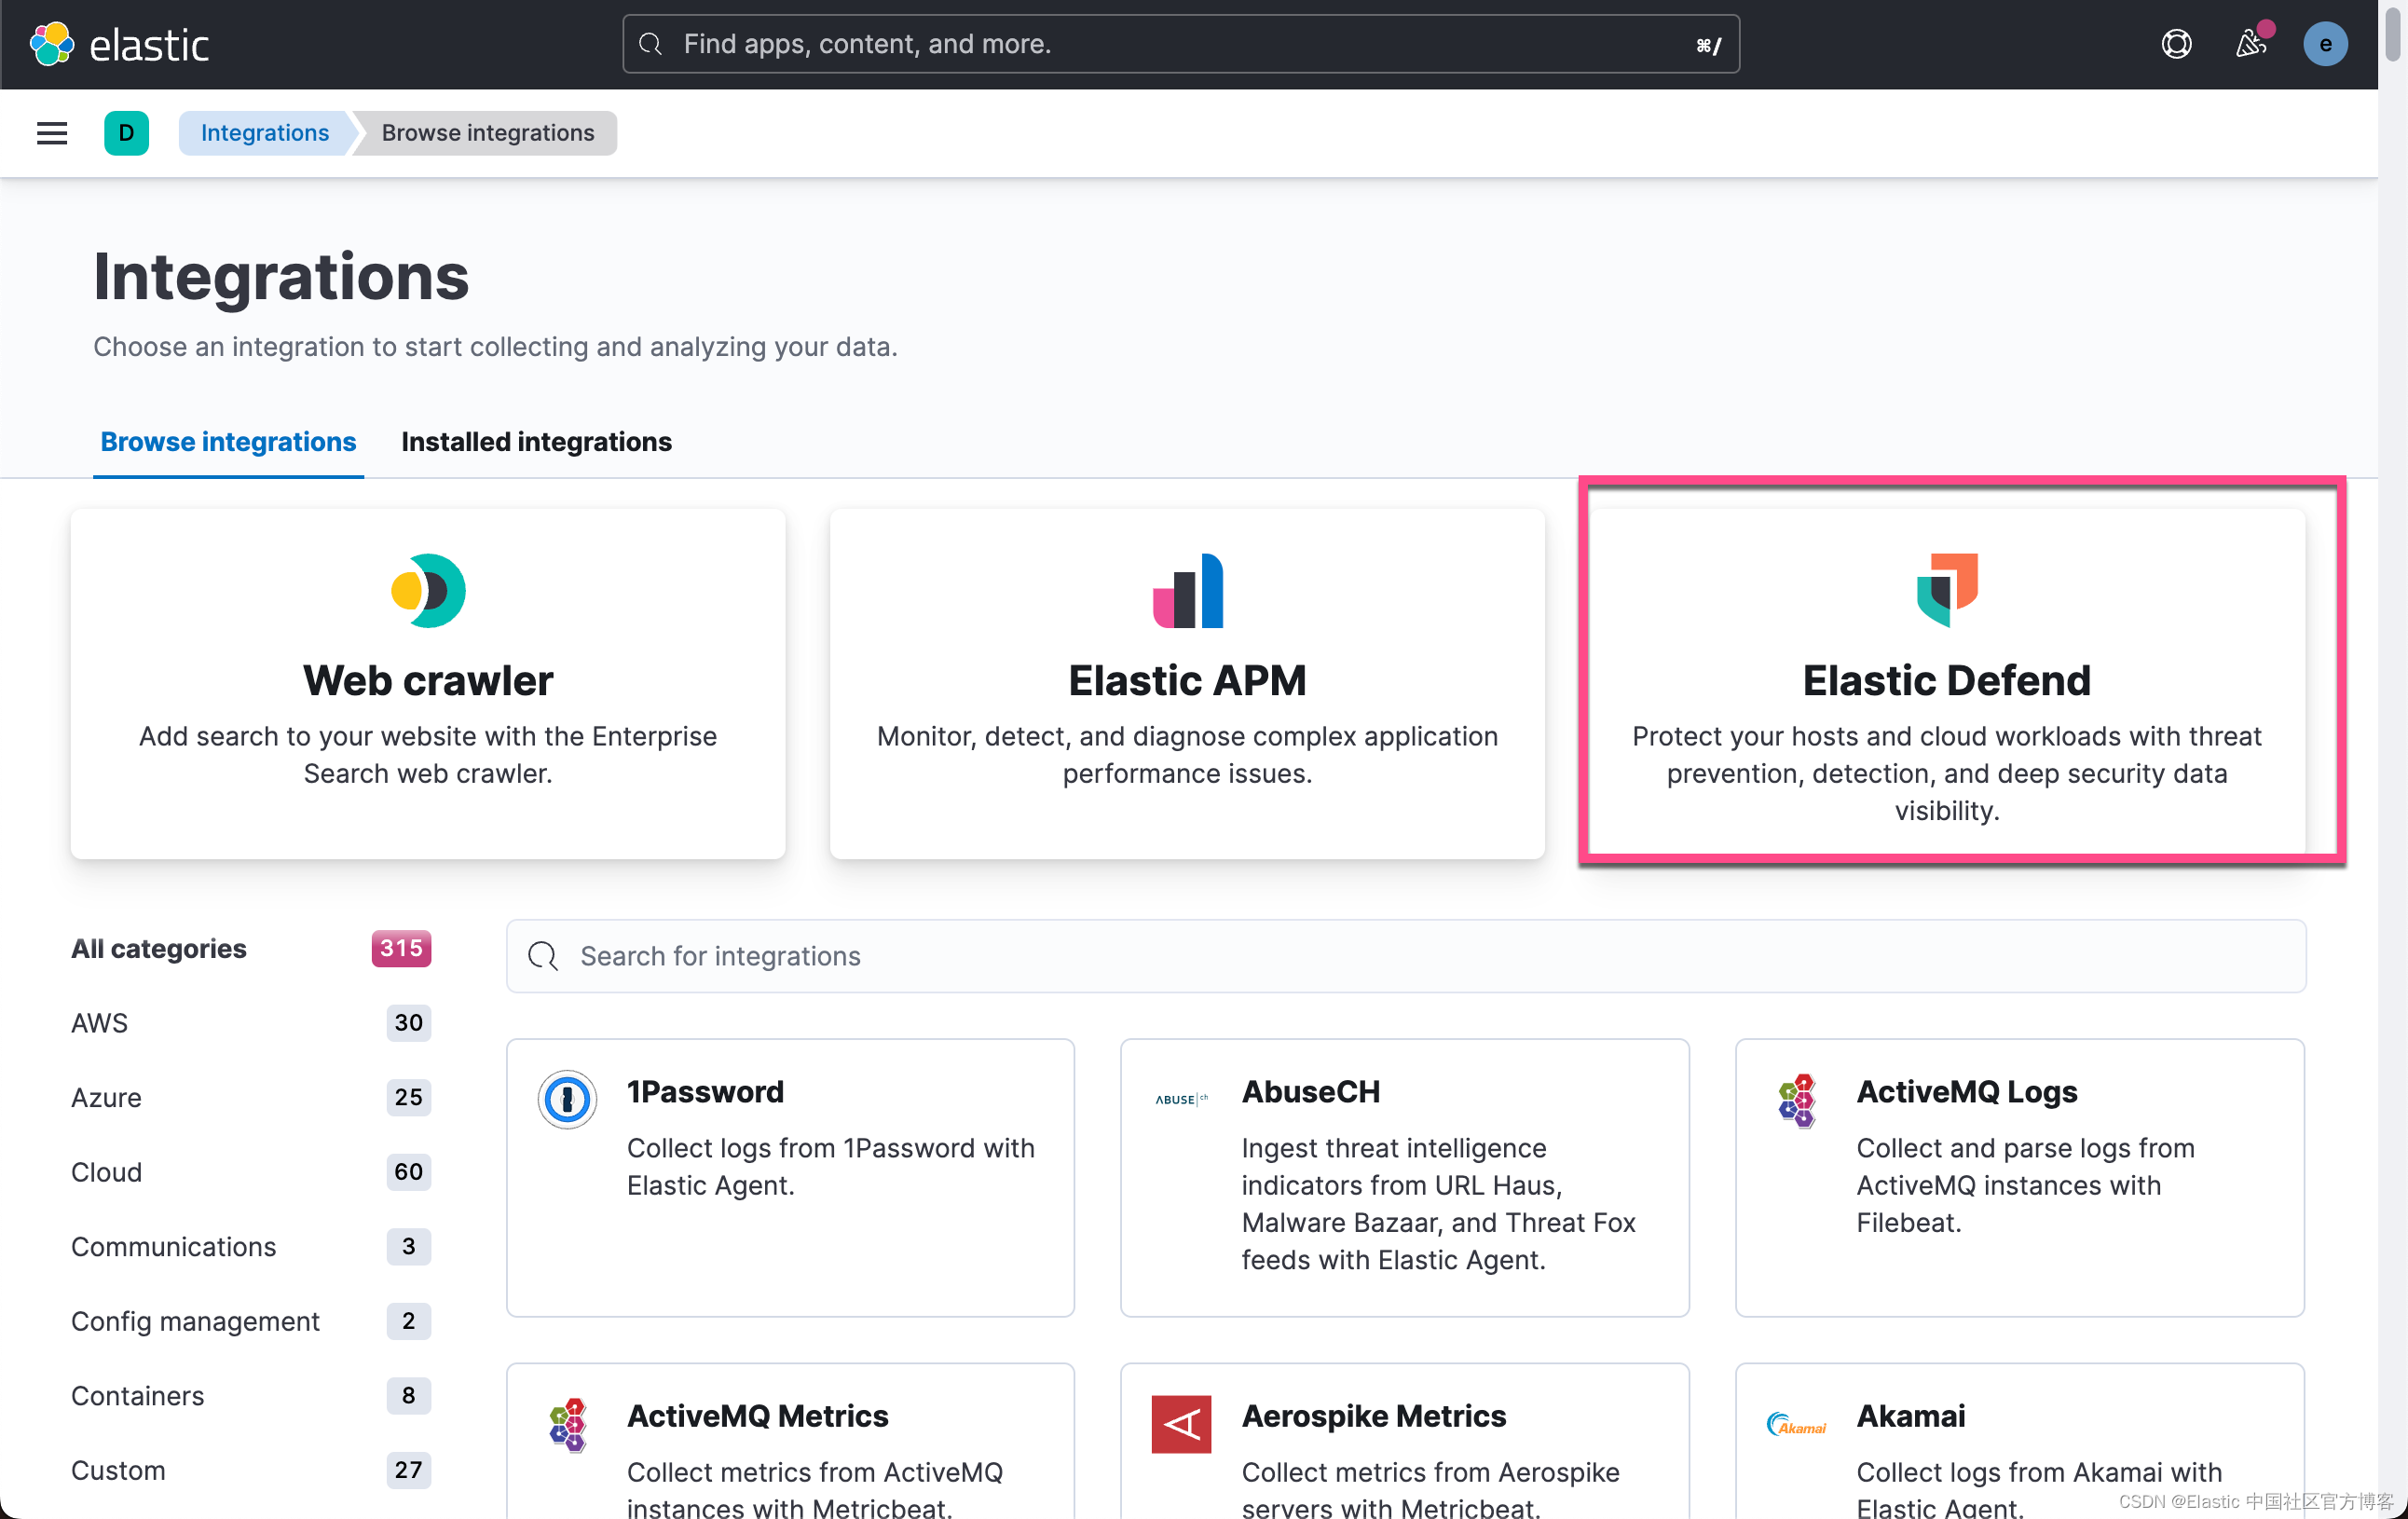2408x1519 pixels.
Task: Filter by AWS category
Action: (251, 1023)
